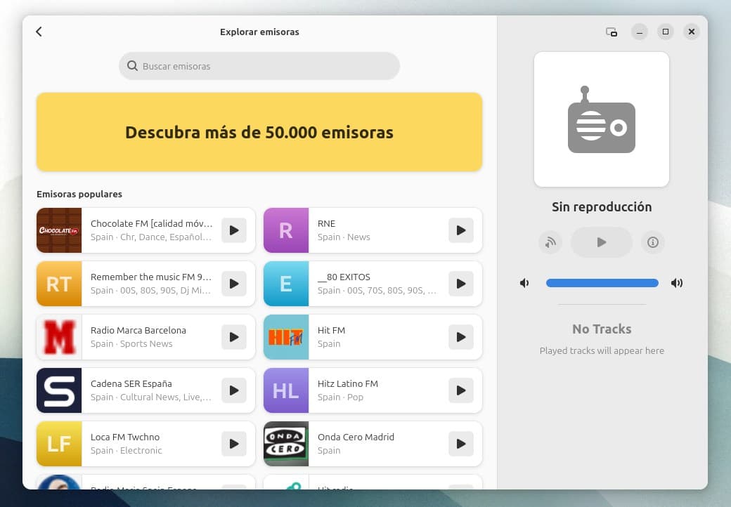Click the yellow LF station icon
Screen dimensions: 731x507
point(59,444)
